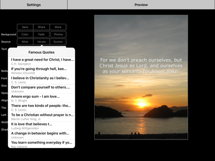This screenshot has width=215, height=161.
Task: Choose the N. T. Wright quote
Action: click(x=42, y=98)
